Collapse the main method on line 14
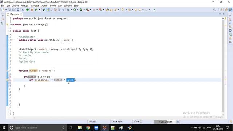 tap(12, 40)
